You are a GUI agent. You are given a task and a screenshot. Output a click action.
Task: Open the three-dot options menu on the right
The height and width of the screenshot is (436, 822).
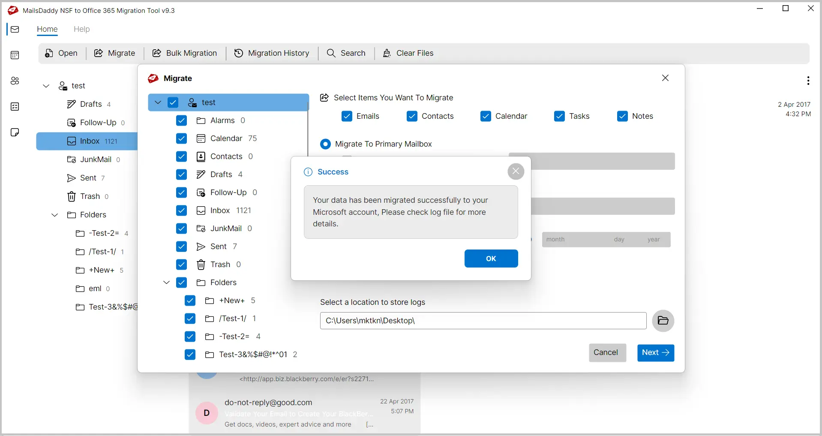coord(807,81)
